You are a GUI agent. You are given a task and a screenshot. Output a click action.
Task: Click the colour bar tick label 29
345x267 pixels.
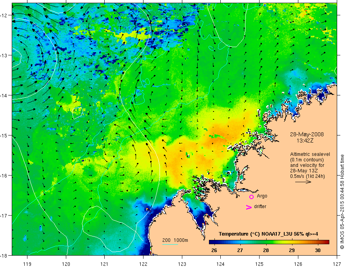(292, 250)
